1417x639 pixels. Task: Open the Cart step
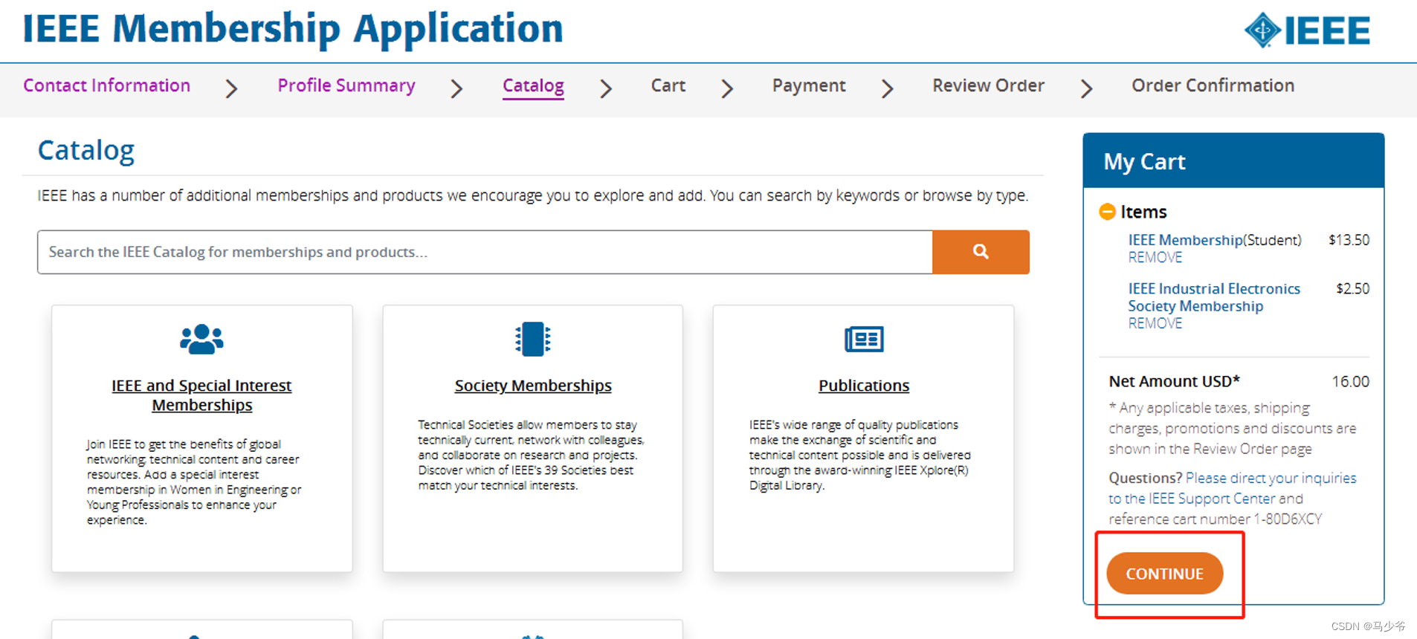668,85
